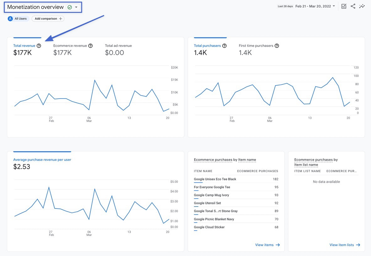Click the View items link
This screenshot has width=371, height=256.
pos(267,245)
